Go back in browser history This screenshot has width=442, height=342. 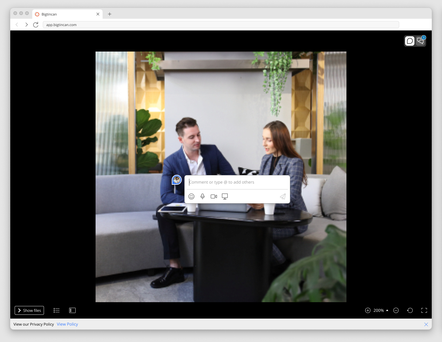17,25
